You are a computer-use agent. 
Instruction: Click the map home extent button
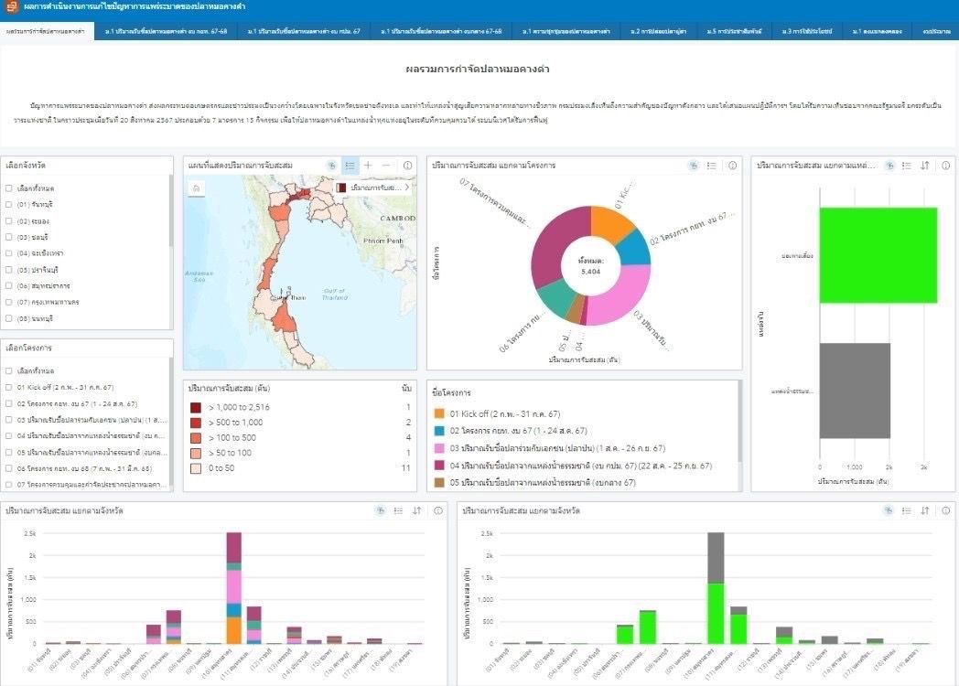coord(196,188)
